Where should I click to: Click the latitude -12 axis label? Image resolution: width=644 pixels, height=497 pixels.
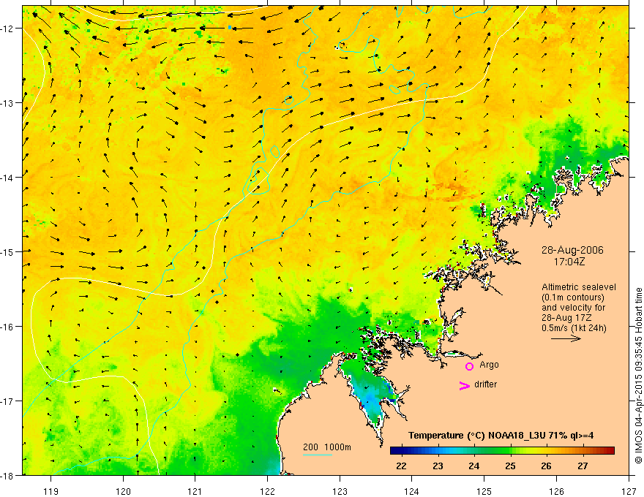(8, 29)
